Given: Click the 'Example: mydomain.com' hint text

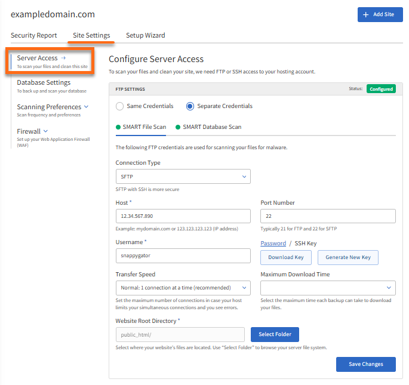Looking at the screenshot, I should point(177,229).
